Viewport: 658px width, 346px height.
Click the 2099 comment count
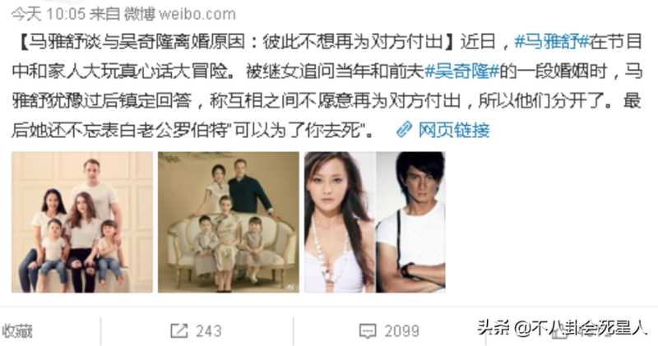pos(402,331)
